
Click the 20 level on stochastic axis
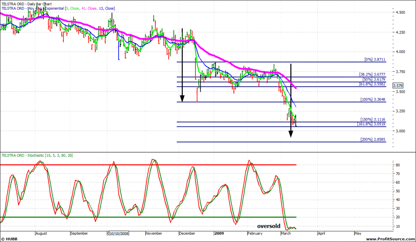398,217
